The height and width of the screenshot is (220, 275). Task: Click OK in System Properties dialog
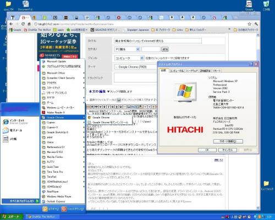point(207,150)
